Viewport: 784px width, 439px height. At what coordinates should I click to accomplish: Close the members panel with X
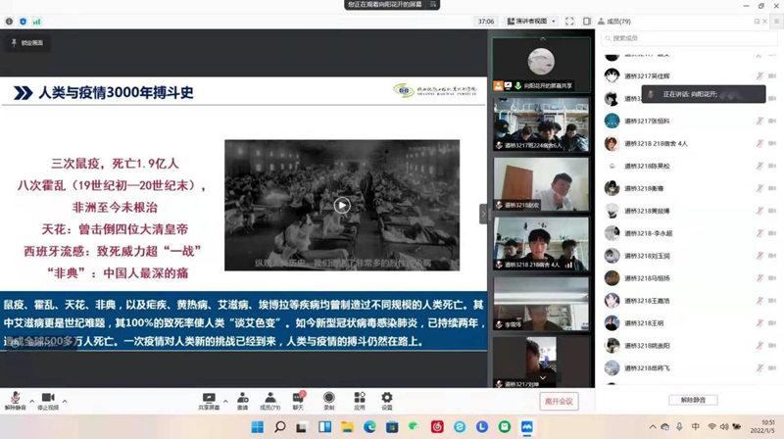click(764, 22)
